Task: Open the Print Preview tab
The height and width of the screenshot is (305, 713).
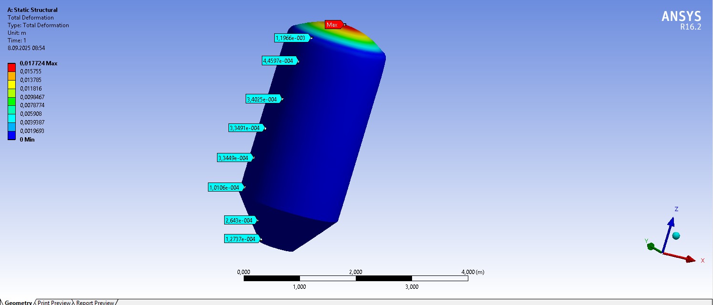Action: [x=53, y=302]
